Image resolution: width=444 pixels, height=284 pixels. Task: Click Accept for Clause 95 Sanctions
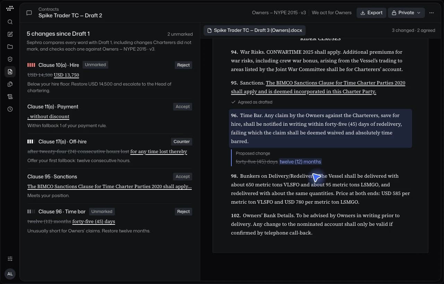click(182, 177)
